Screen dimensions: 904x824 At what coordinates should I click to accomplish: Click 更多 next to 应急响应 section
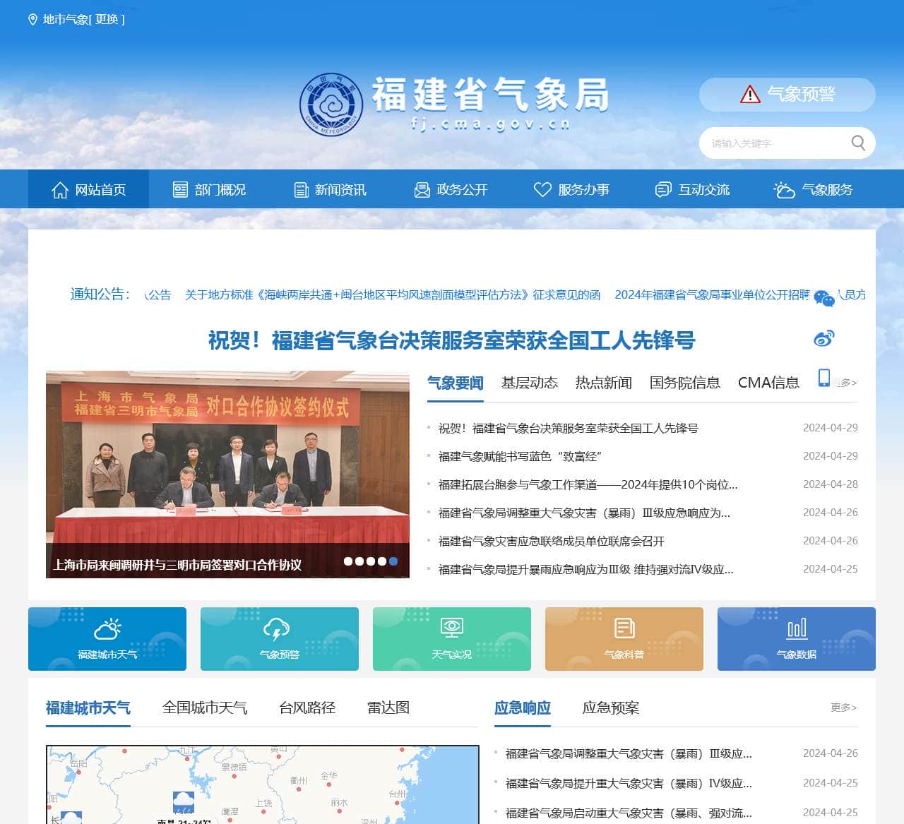click(842, 707)
